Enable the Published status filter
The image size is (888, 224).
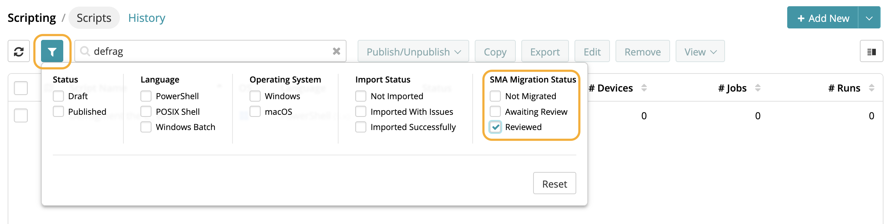pyautogui.click(x=58, y=112)
